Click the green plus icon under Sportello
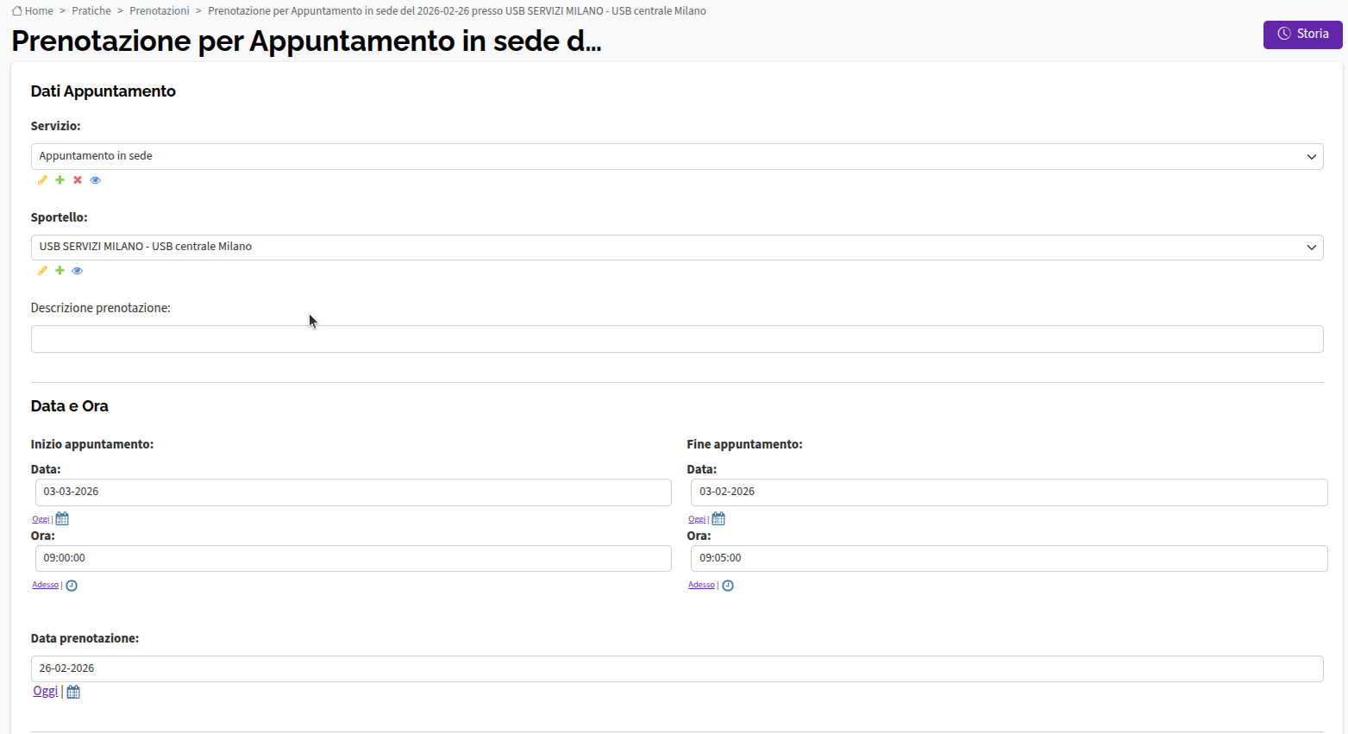 point(60,271)
